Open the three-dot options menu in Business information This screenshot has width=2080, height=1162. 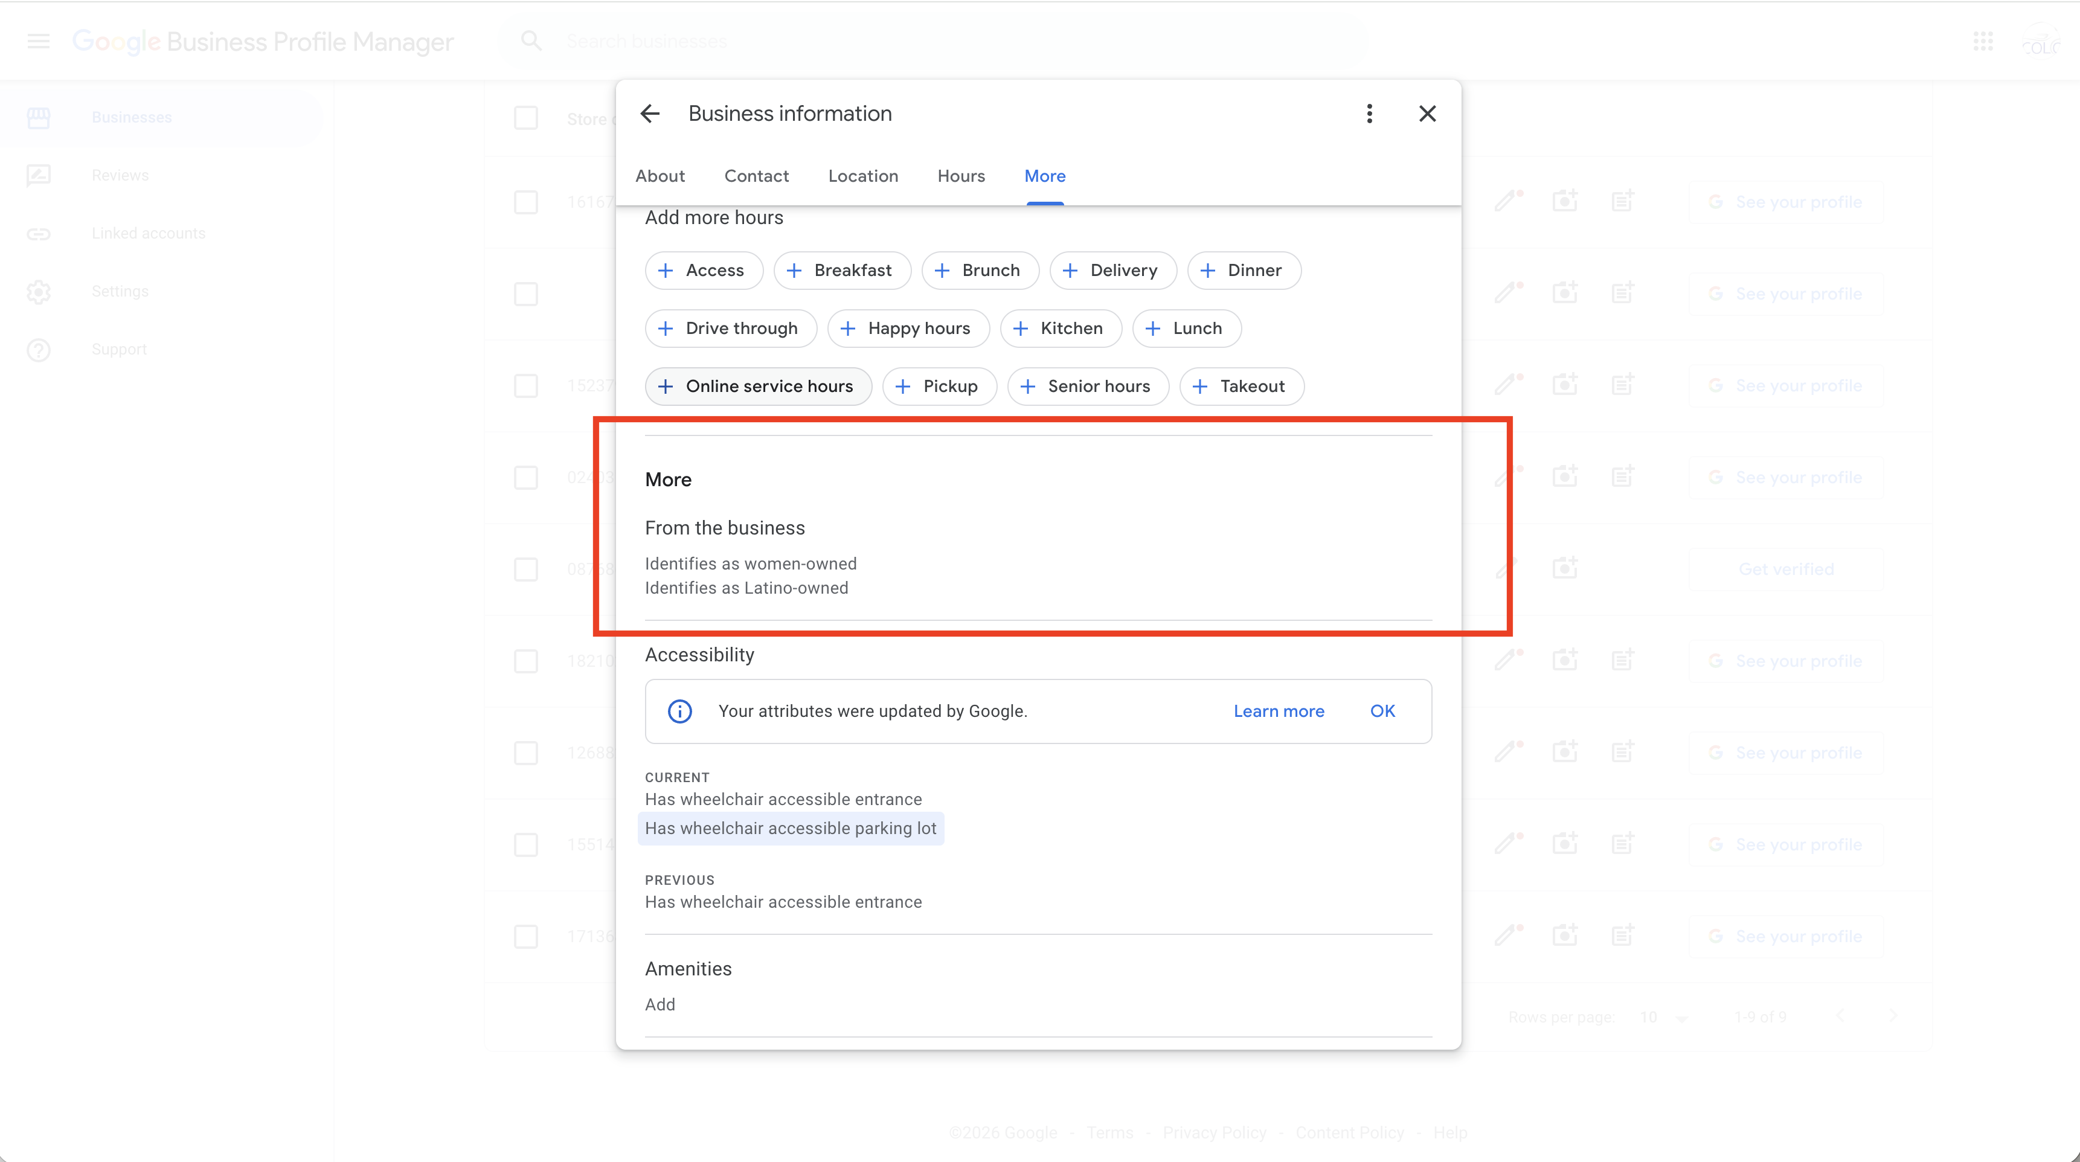pyautogui.click(x=1369, y=114)
